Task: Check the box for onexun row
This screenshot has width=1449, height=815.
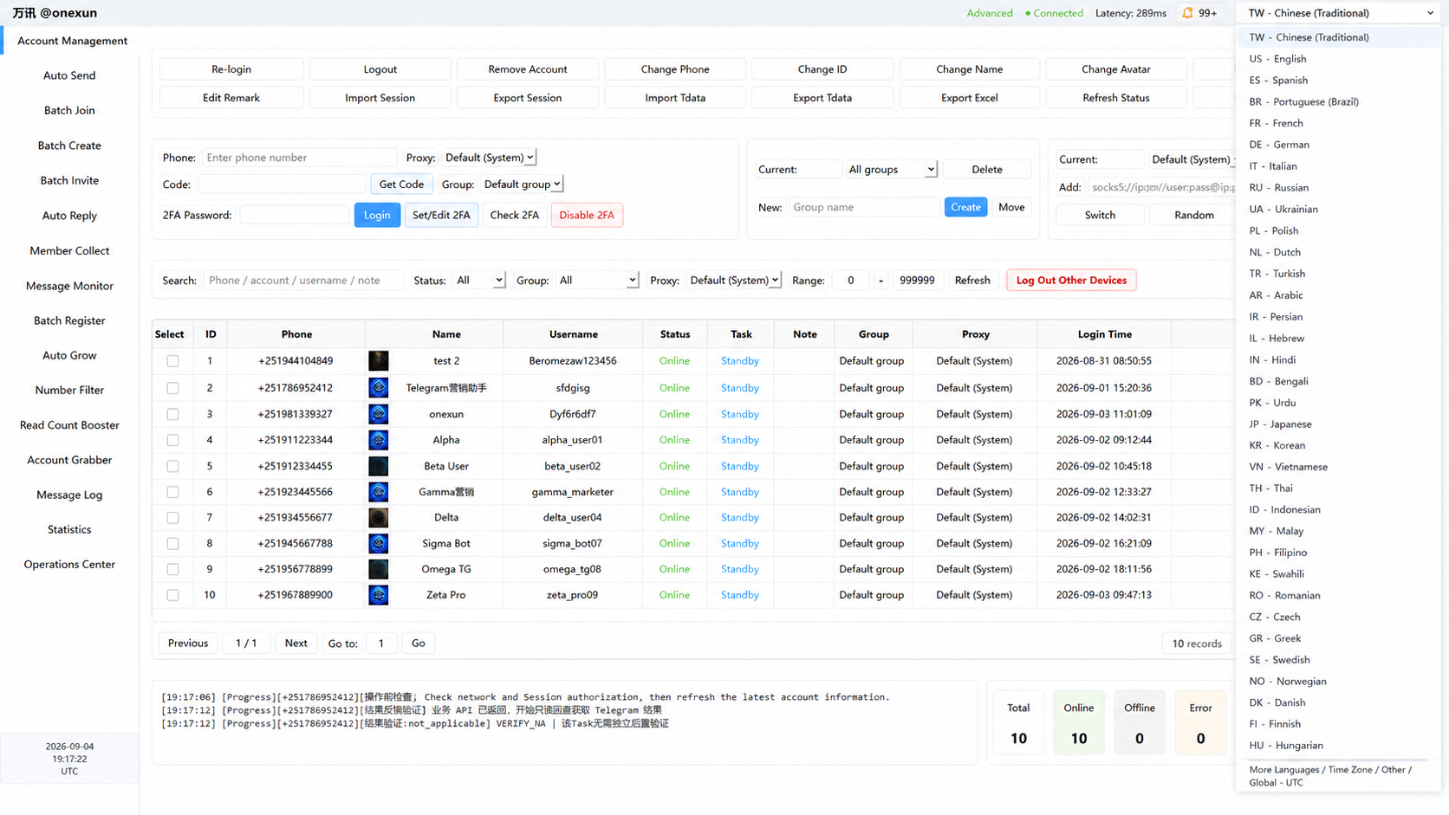Action: (172, 414)
